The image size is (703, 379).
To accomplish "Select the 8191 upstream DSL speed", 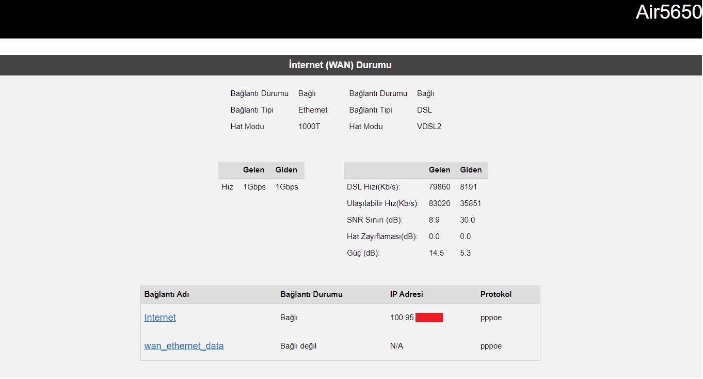I will (x=469, y=187).
